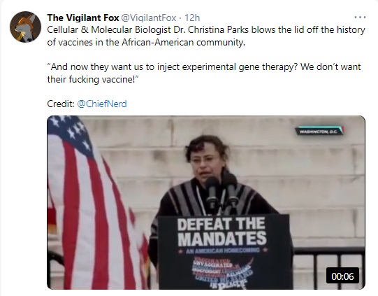Open the three-dot more options menu

[360, 17]
